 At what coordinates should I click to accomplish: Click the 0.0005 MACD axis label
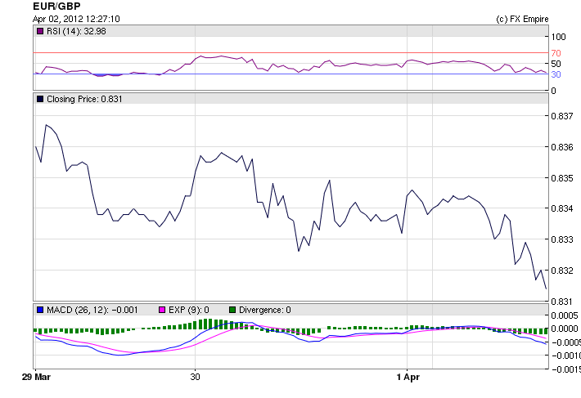pyautogui.click(x=565, y=315)
